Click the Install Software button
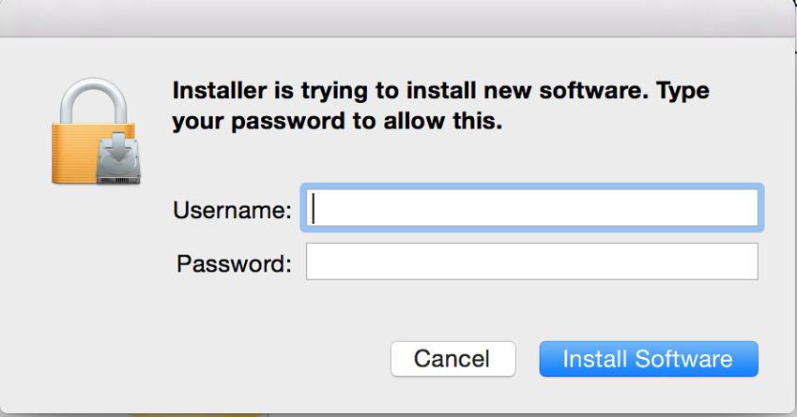 pos(648,359)
